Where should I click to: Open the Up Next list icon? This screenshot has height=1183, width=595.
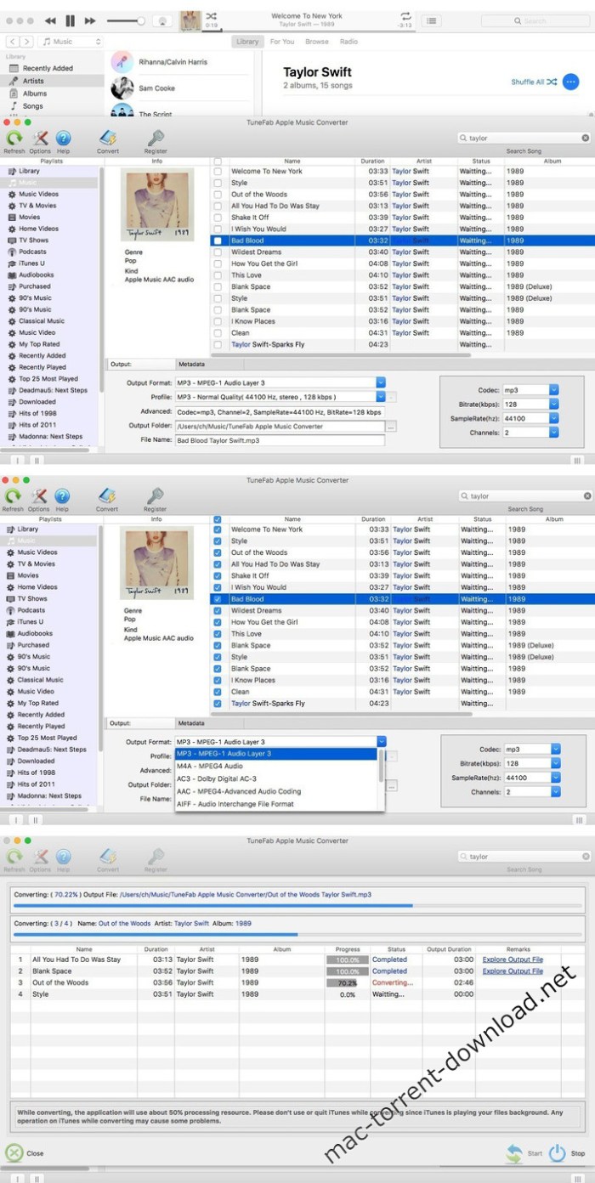pyautogui.click(x=432, y=20)
